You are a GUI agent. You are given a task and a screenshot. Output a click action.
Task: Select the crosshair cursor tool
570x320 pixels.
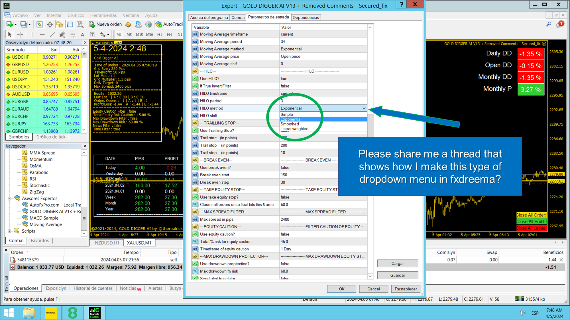(20, 35)
